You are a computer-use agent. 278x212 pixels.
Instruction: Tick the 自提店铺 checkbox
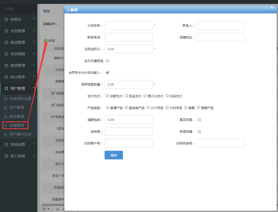click(199, 131)
